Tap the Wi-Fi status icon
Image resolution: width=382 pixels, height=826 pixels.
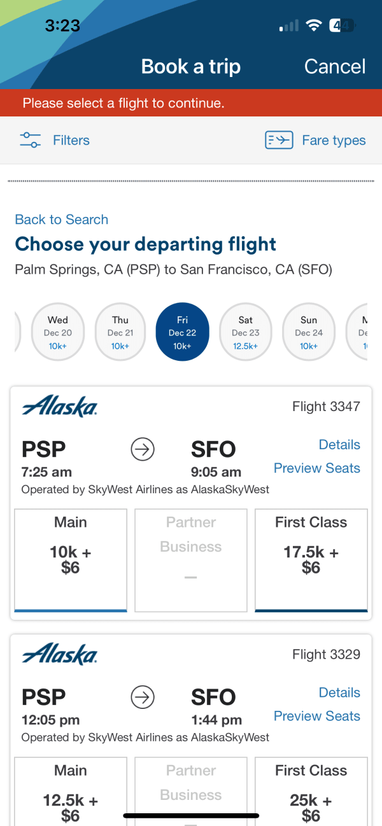point(313,25)
